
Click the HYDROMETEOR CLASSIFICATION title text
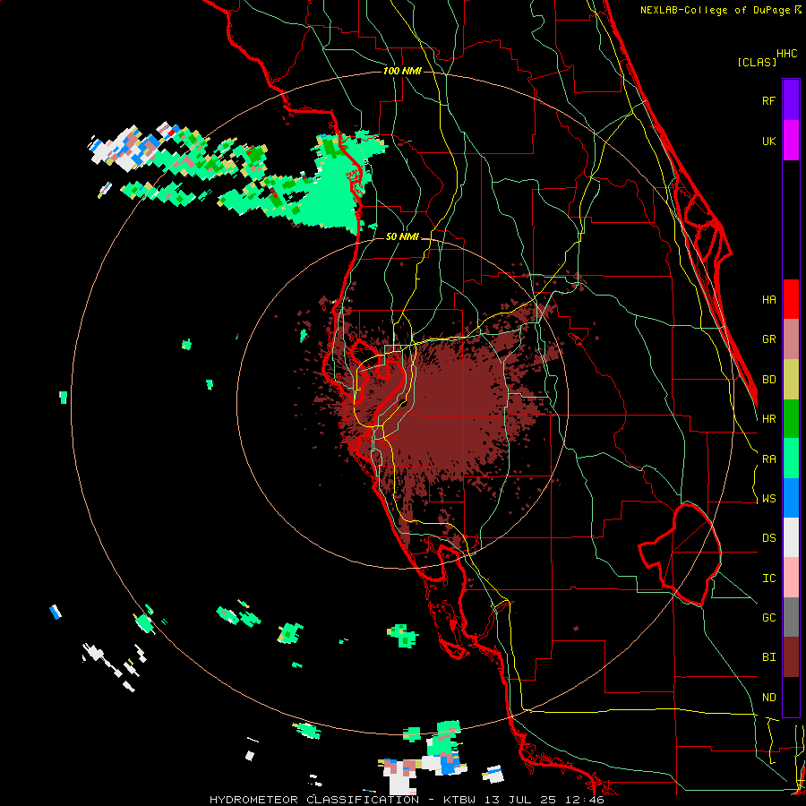coord(313,800)
